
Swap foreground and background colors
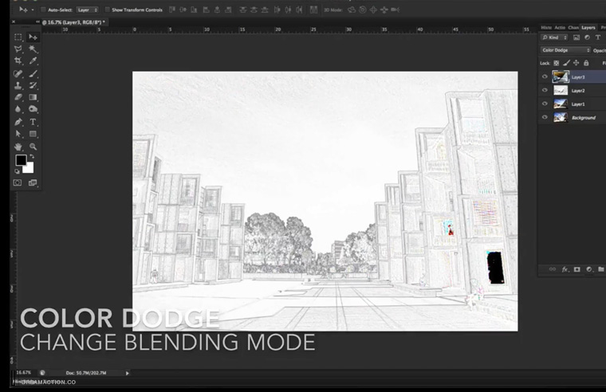(x=32, y=157)
